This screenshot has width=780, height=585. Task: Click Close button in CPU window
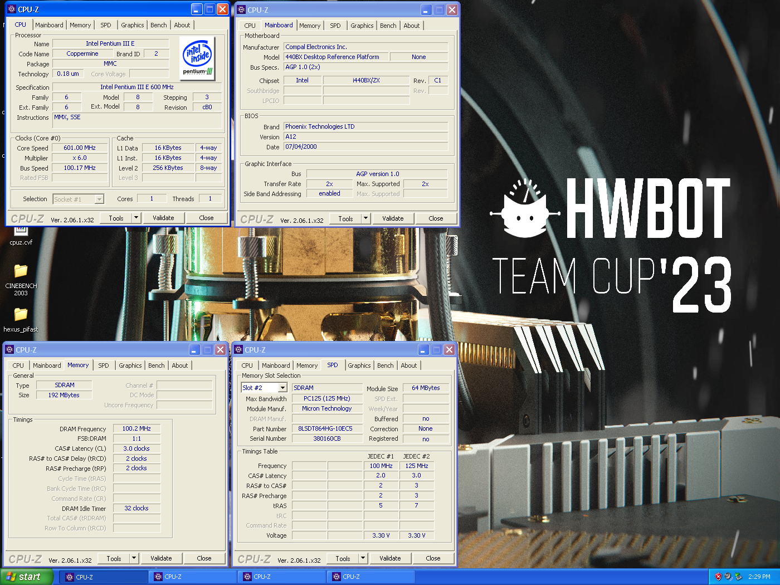coord(206,218)
